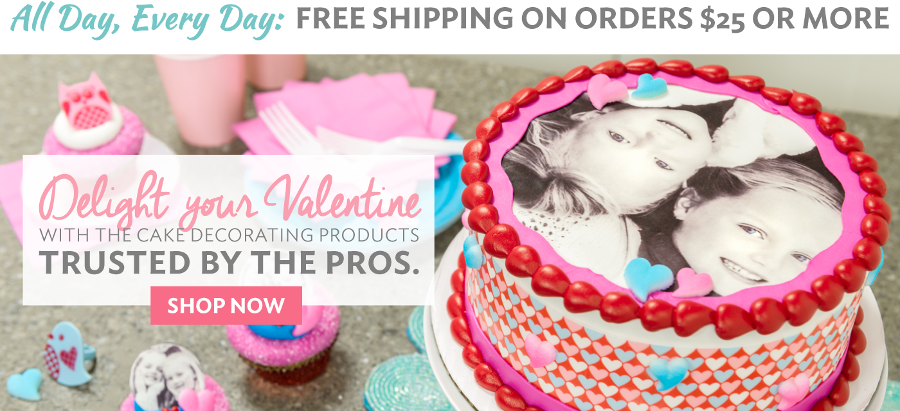Click the All Day, Every Day script text

147,20
